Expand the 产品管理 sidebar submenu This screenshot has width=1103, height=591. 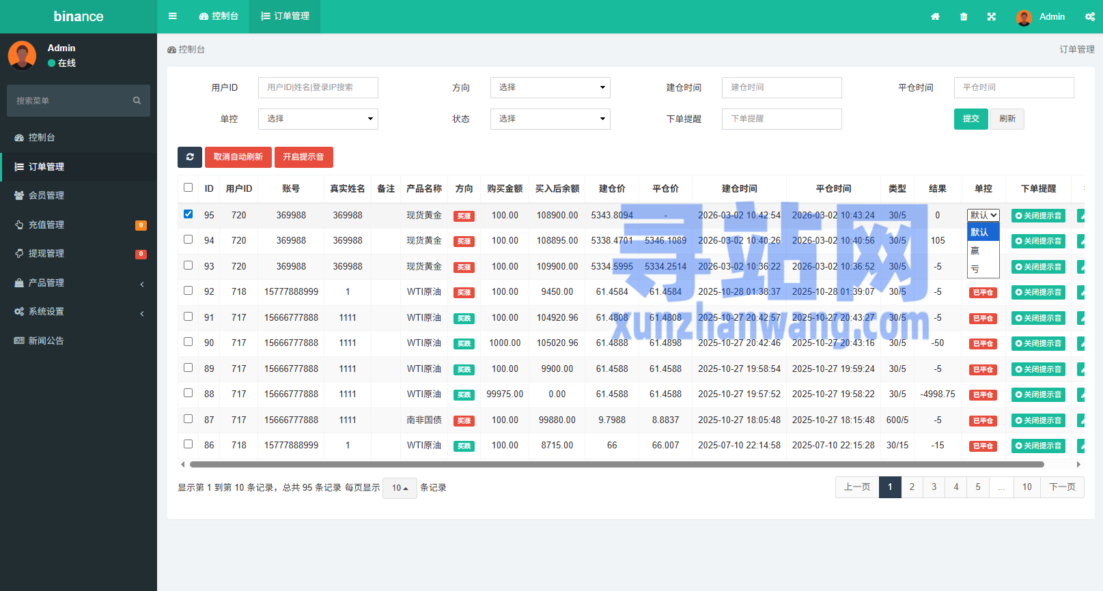coord(79,283)
